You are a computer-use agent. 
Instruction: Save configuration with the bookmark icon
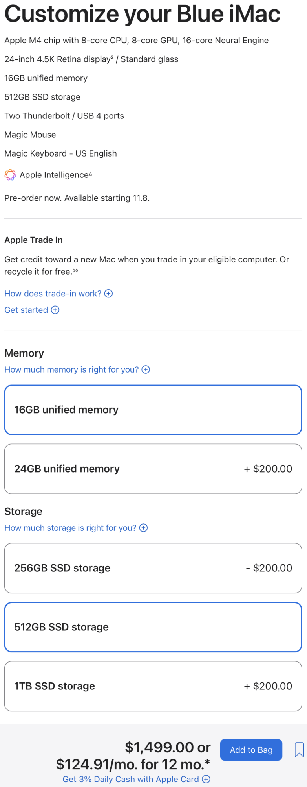coord(299,750)
